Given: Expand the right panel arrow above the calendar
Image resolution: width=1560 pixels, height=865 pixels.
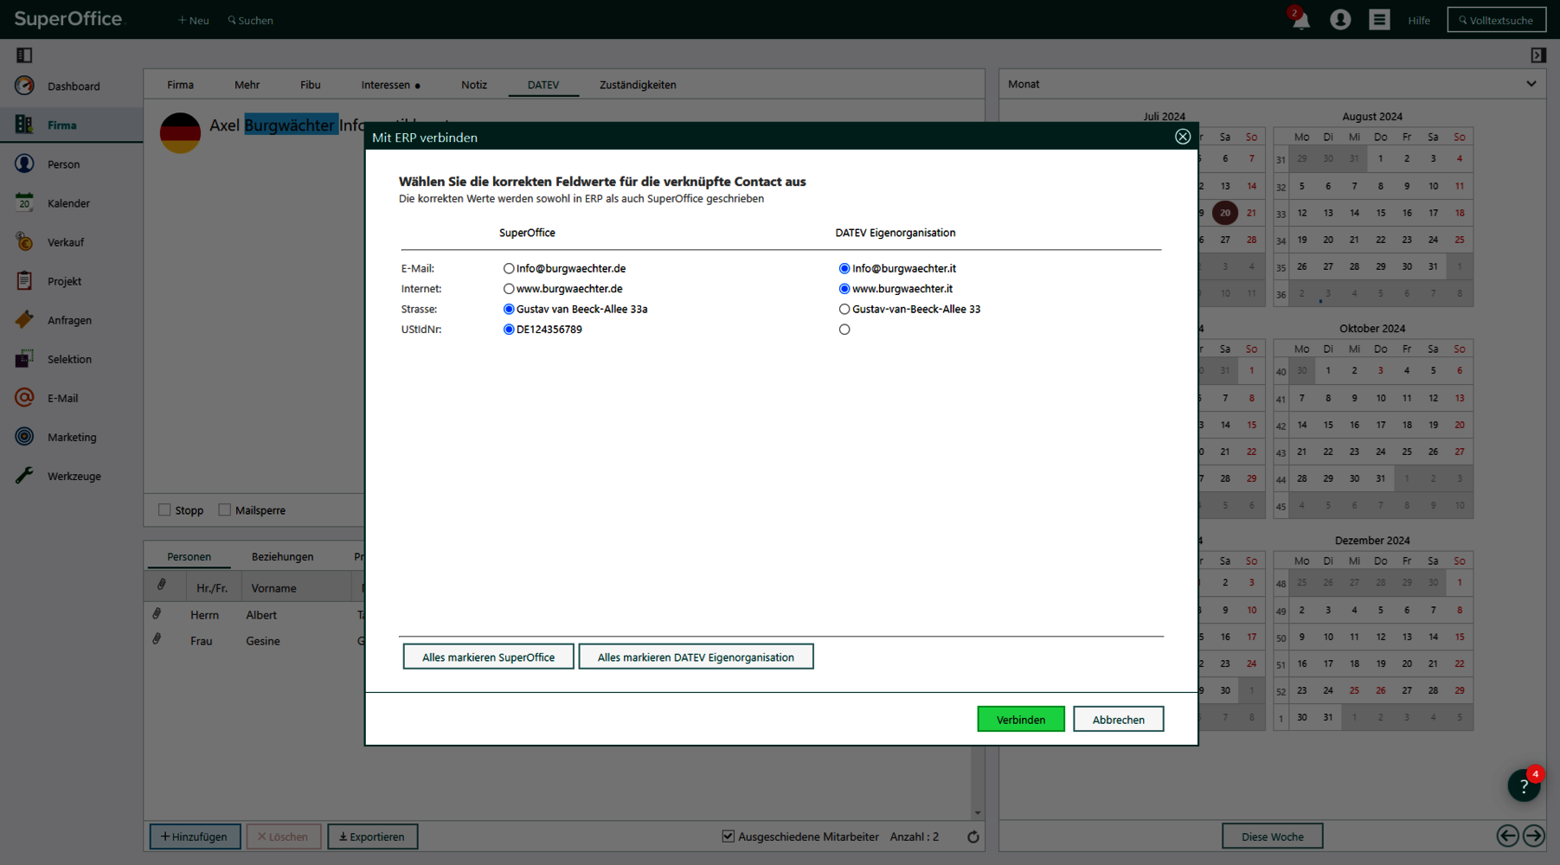Looking at the screenshot, I should click(x=1538, y=54).
